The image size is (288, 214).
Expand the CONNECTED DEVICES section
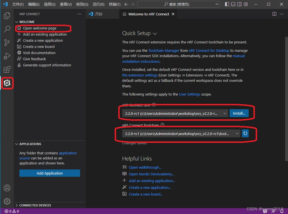pos(17,205)
